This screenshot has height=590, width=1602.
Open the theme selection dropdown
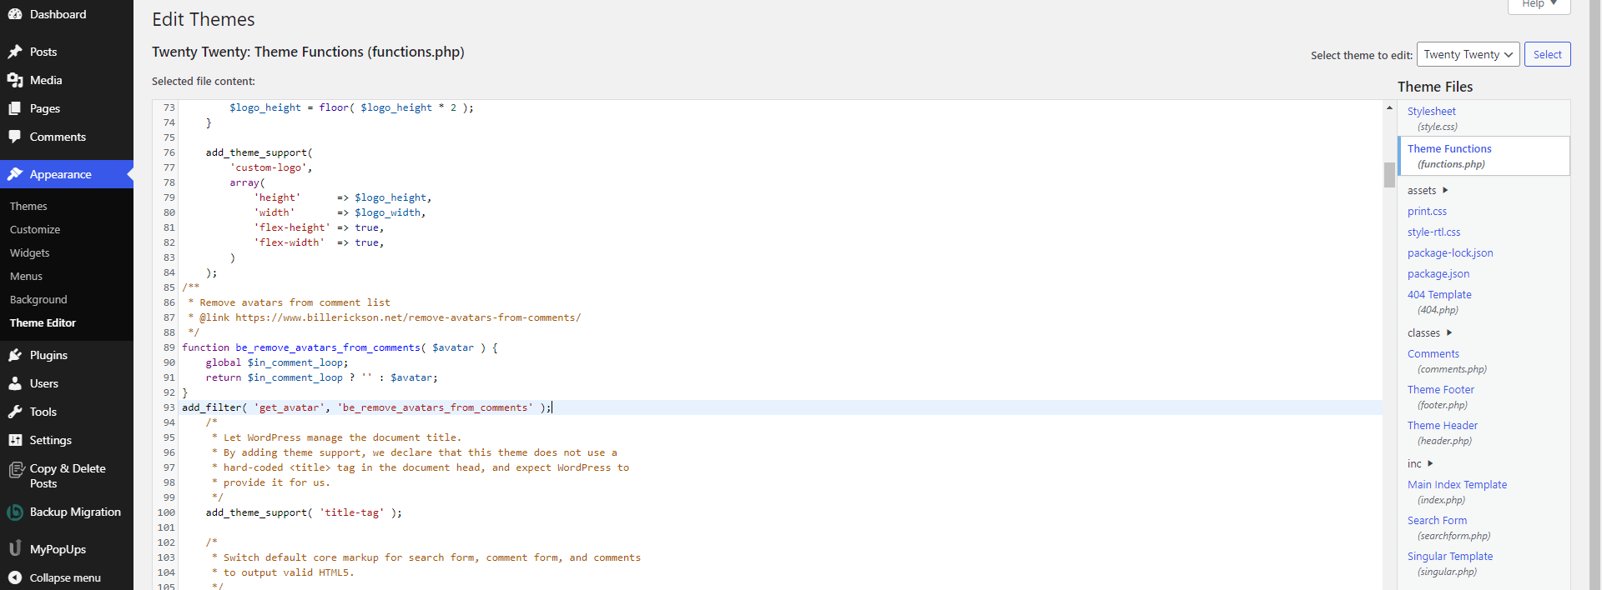pyautogui.click(x=1468, y=55)
